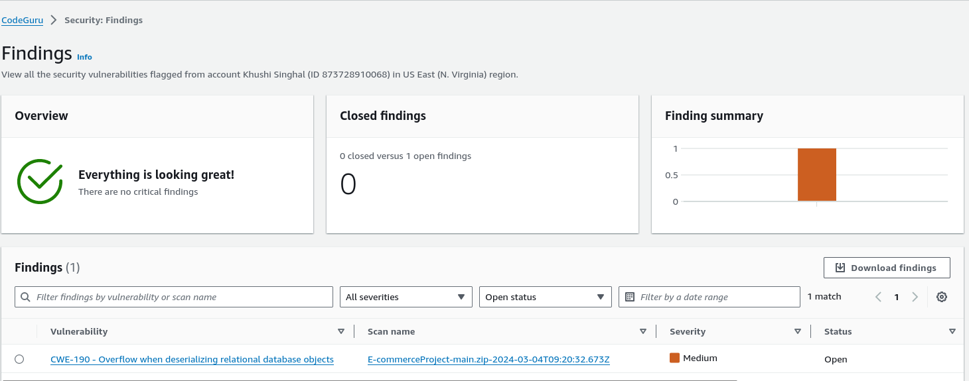Open Info link beside Findings heading
The image size is (969, 381).
pyautogui.click(x=84, y=57)
